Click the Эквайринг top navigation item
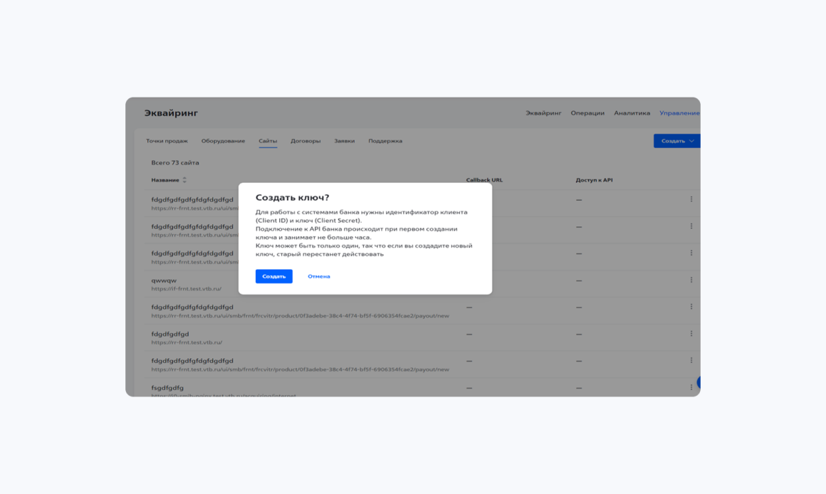The width and height of the screenshot is (826, 494). [543, 112]
